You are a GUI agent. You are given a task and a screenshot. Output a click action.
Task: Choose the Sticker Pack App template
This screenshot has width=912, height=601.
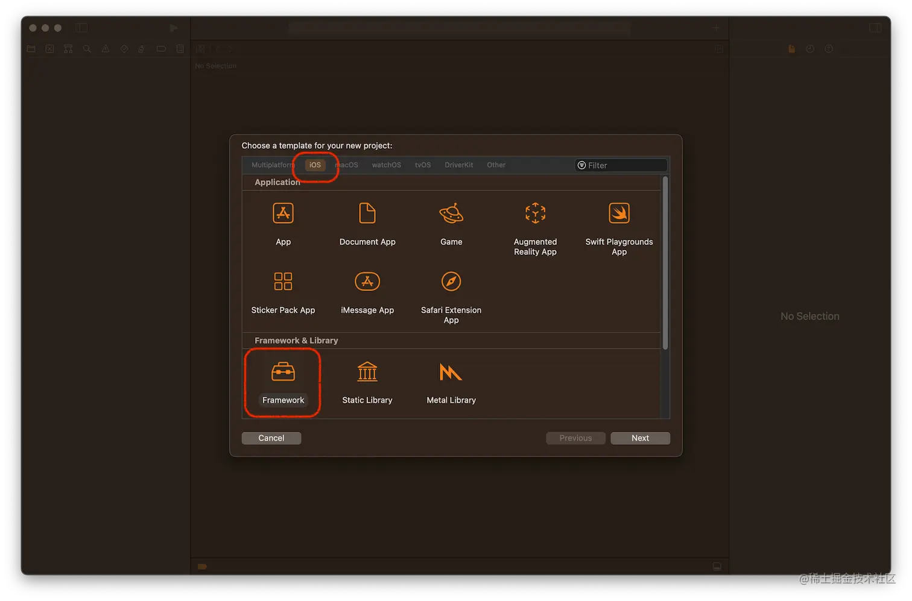pyautogui.click(x=283, y=293)
